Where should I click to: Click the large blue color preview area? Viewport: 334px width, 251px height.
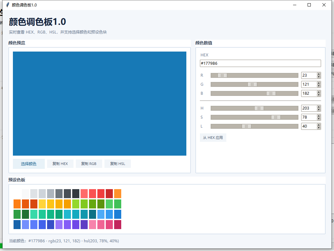pos(100,103)
